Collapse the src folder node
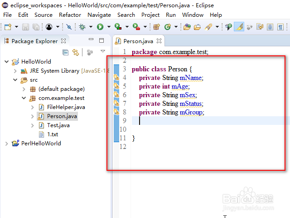Viewport: 290px width, 218px height. (x=15, y=80)
